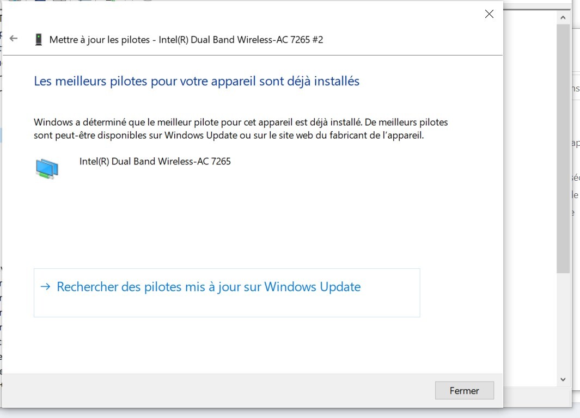The height and width of the screenshot is (418, 580).
Task: Click the vertical scrollbar thumb
Action: [x=563, y=147]
